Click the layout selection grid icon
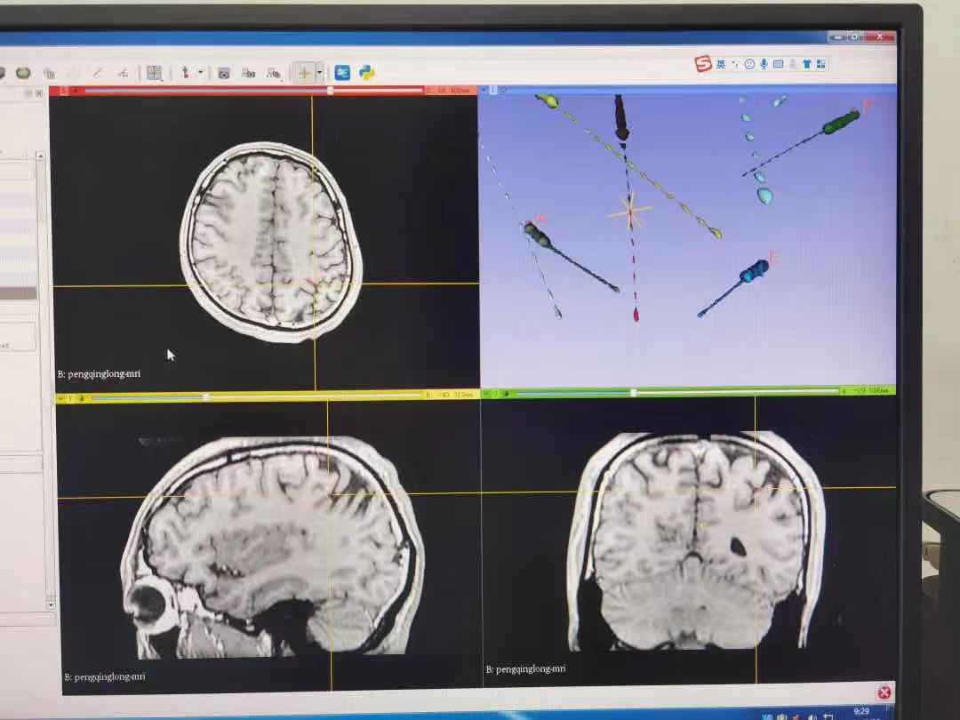The height and width of the screenshot is (720, 960). coord(154,73)
